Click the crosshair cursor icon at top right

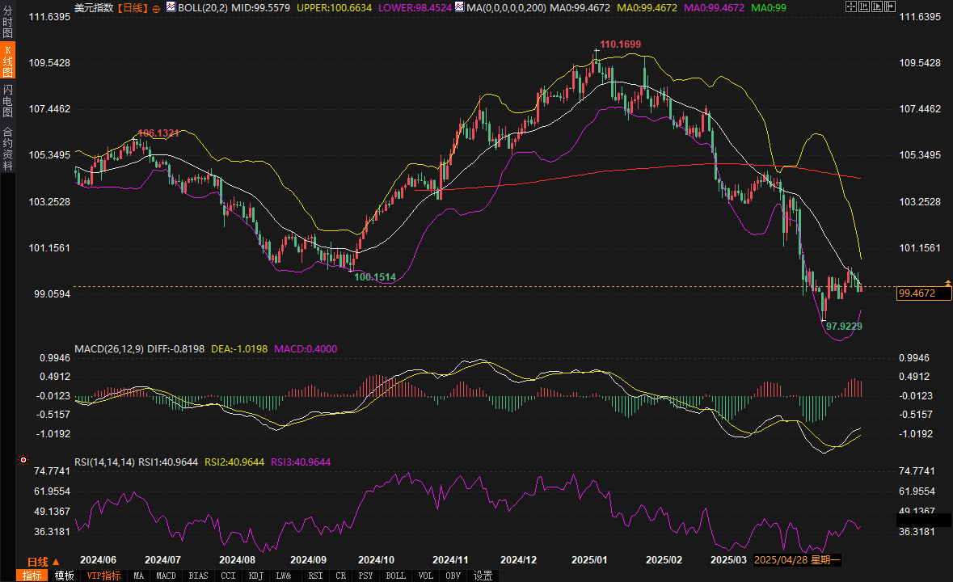point(851,6)
